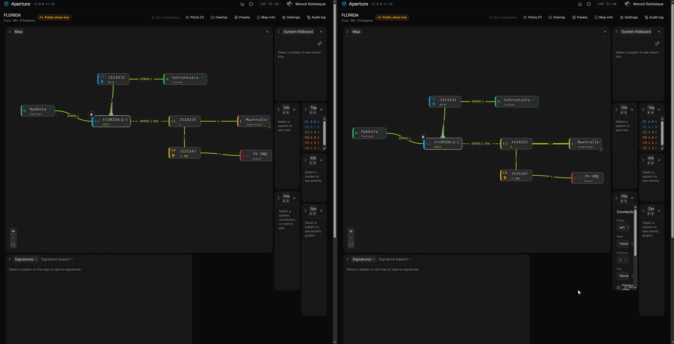Viewport: 674px width, 344px height.
Task: Open Settings in left window
Action: [x=291, y=17]
